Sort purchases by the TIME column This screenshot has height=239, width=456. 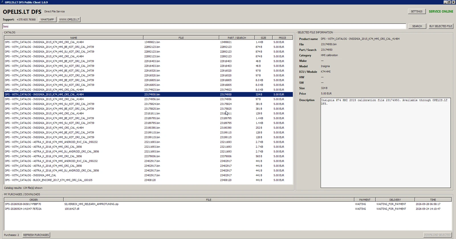click(x=433, y=200)
